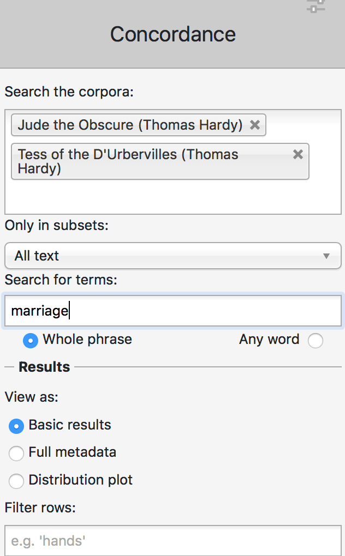This screenshot has height=556, width=345.
Task: Click the Search for terms label
Action: [61, 280]
